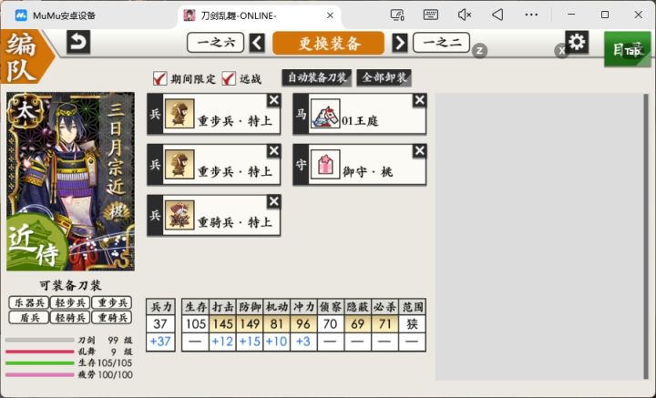This screenshot has height=398, width=656.
Task: Click the 编队 formation banner
Action: point(26,56)
